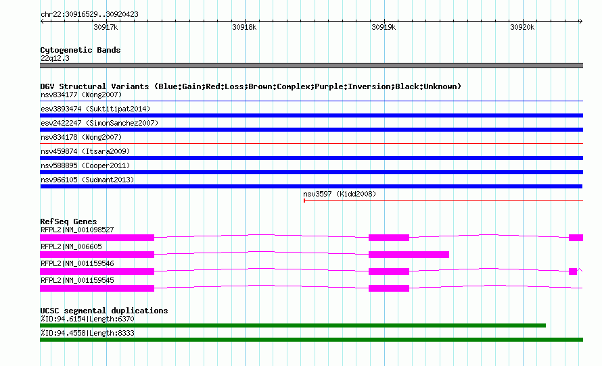Open the nsv588895 (Cooper2011) variant label
Viewport: 602px width, 366px height.
(85, 165)
